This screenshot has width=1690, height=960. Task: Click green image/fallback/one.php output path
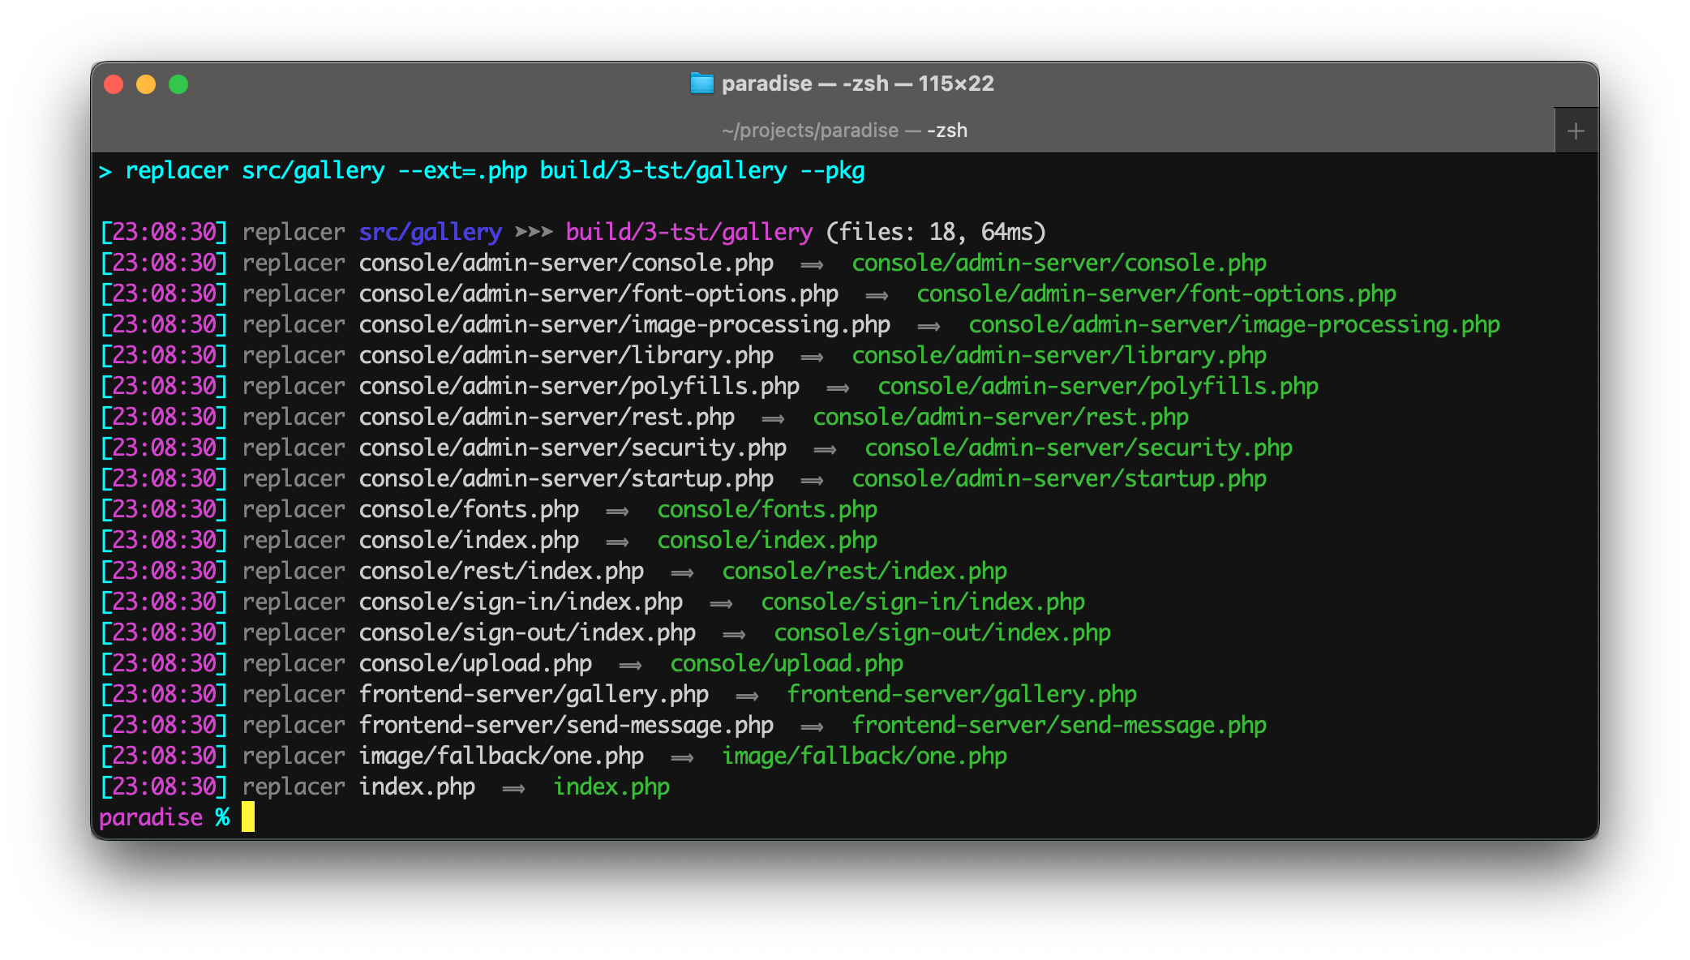click(x=864, y=756)
